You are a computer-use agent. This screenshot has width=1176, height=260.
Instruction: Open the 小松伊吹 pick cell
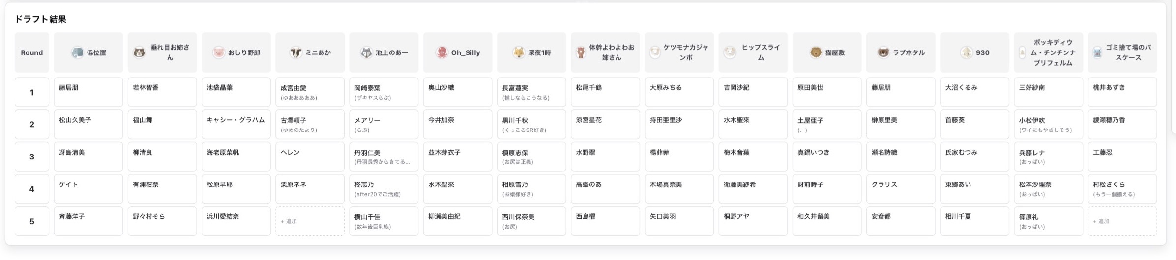click(x=1048, y=125)
